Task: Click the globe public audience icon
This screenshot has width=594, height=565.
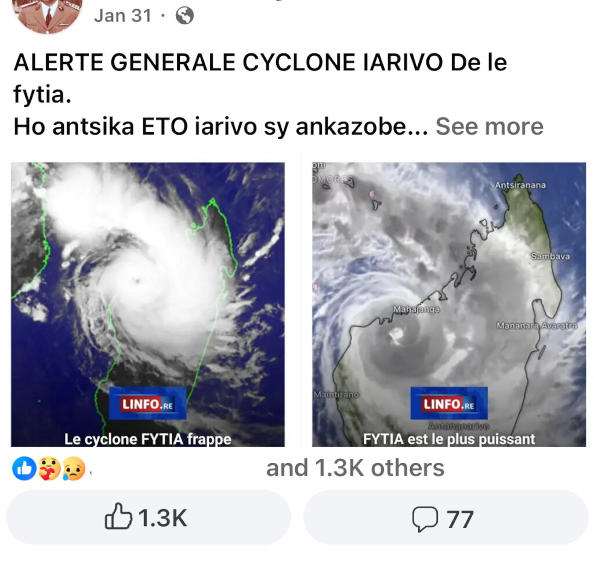Action: (184, 16)
